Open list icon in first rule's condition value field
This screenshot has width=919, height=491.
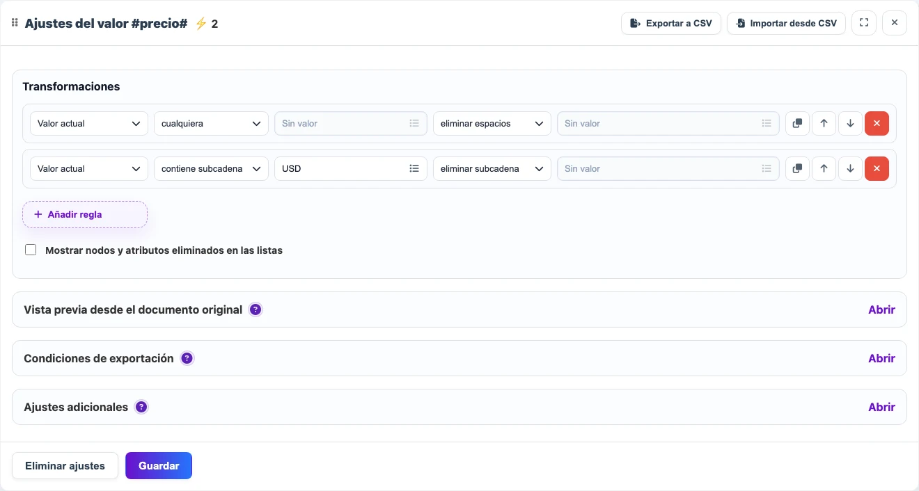coord(414,123)
